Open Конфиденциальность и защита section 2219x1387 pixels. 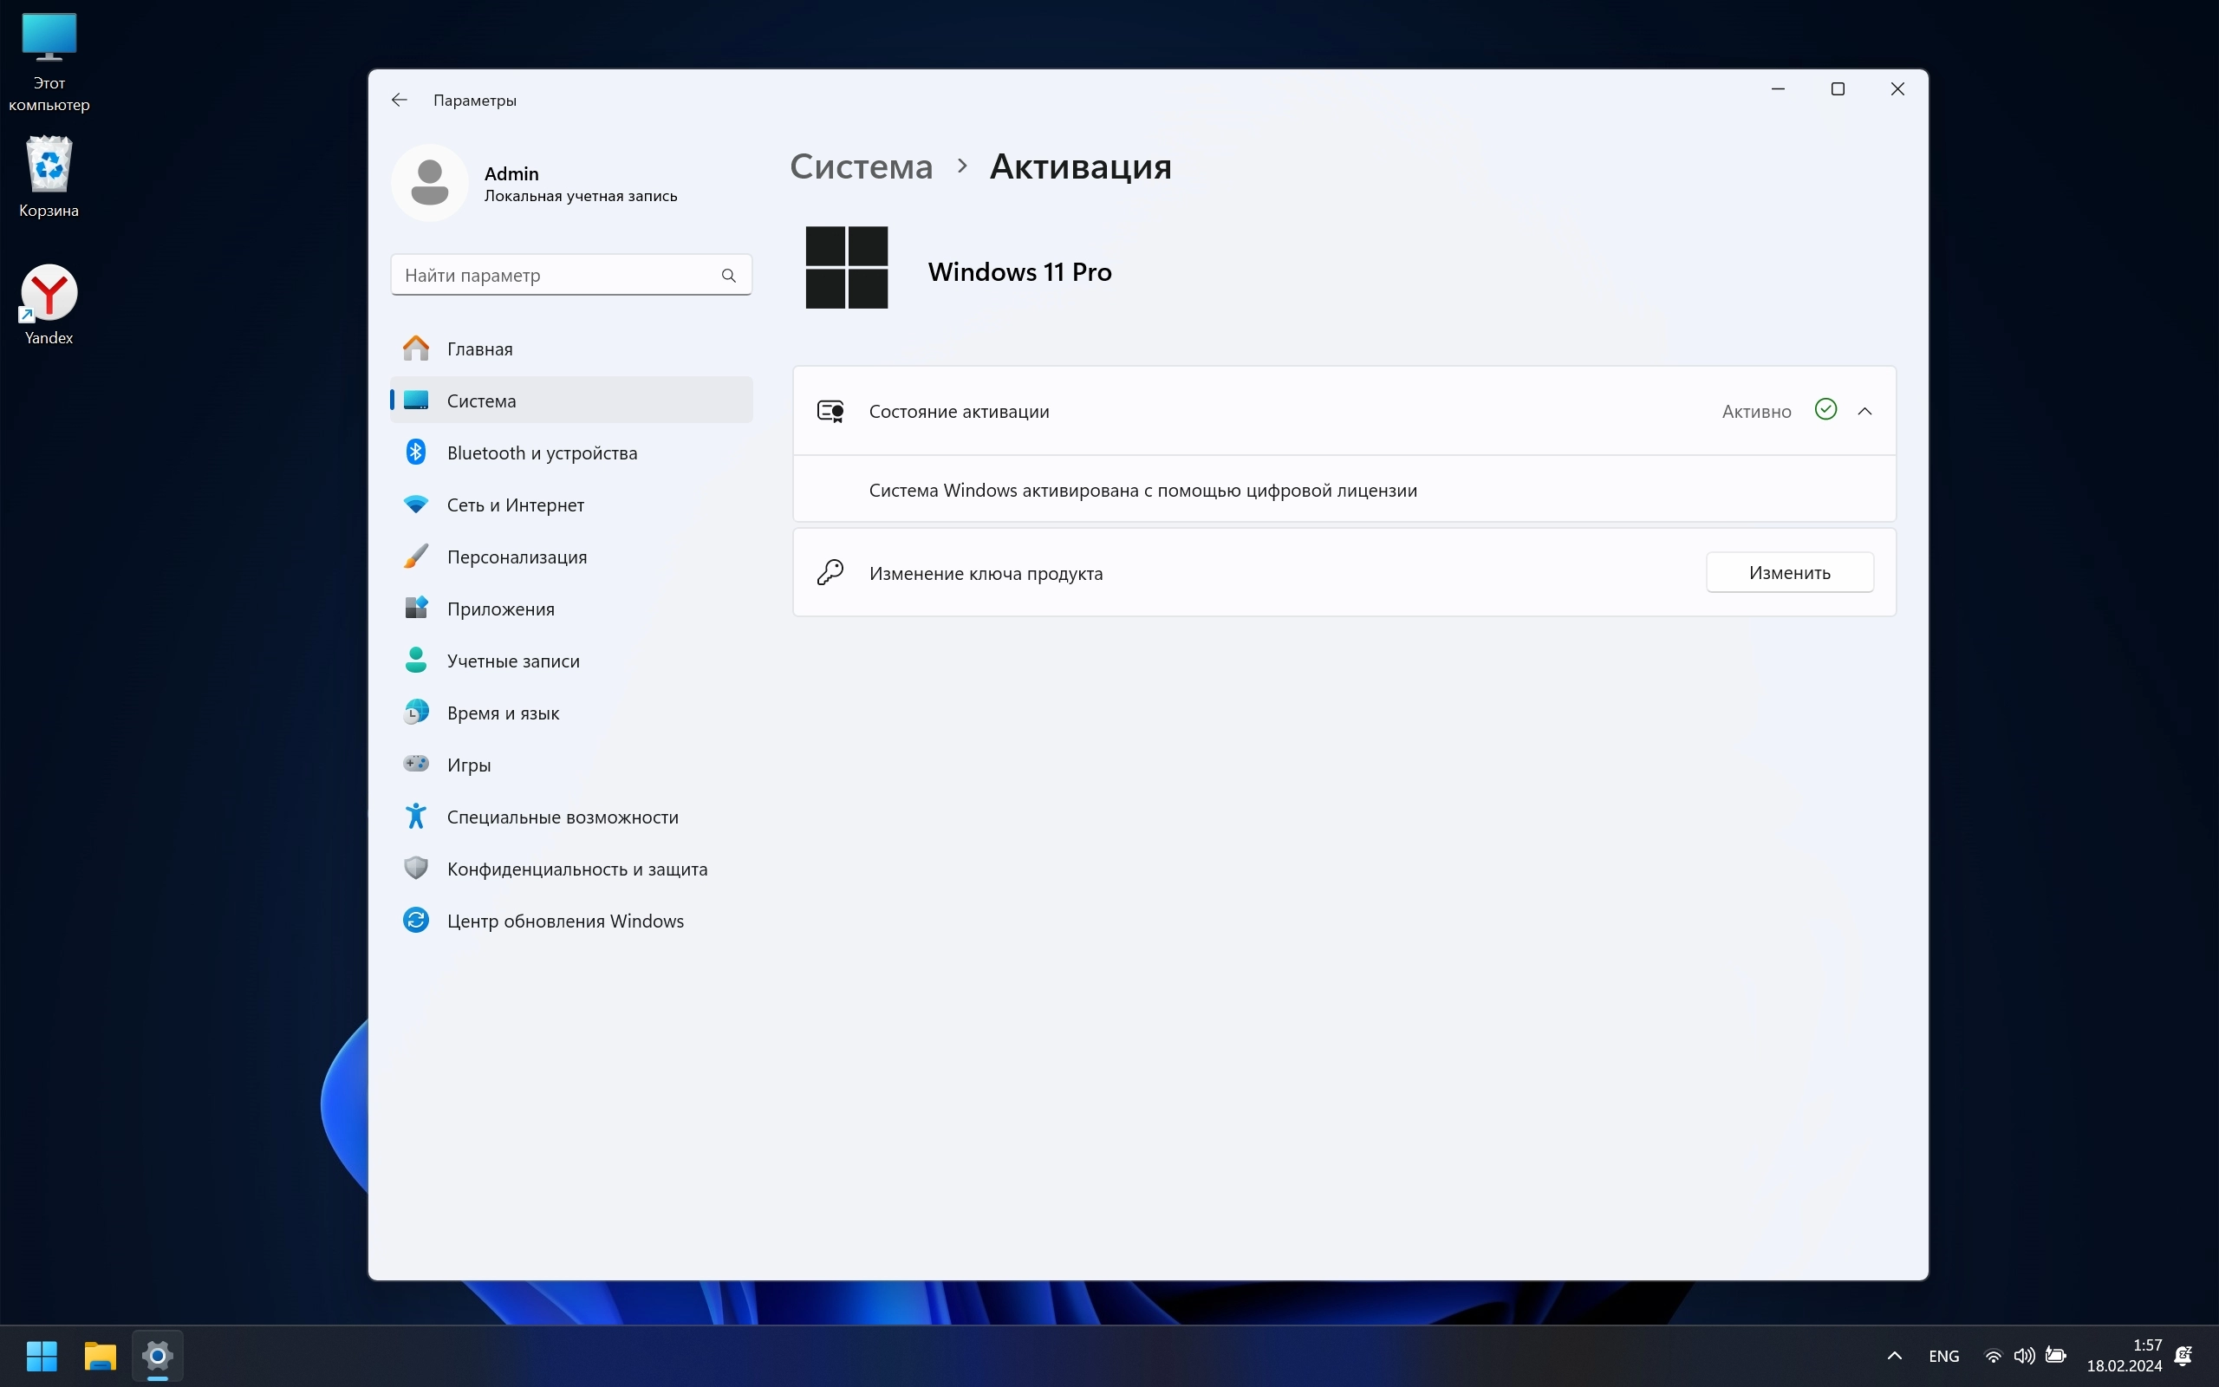pos(576,869)
